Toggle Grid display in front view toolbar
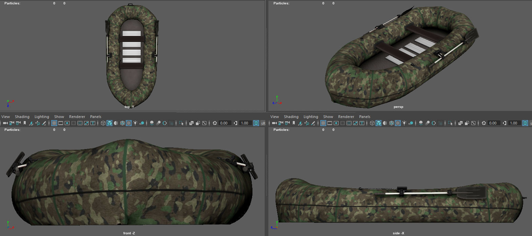The height and width of the screenshot is (236, 532). point(54,123)
